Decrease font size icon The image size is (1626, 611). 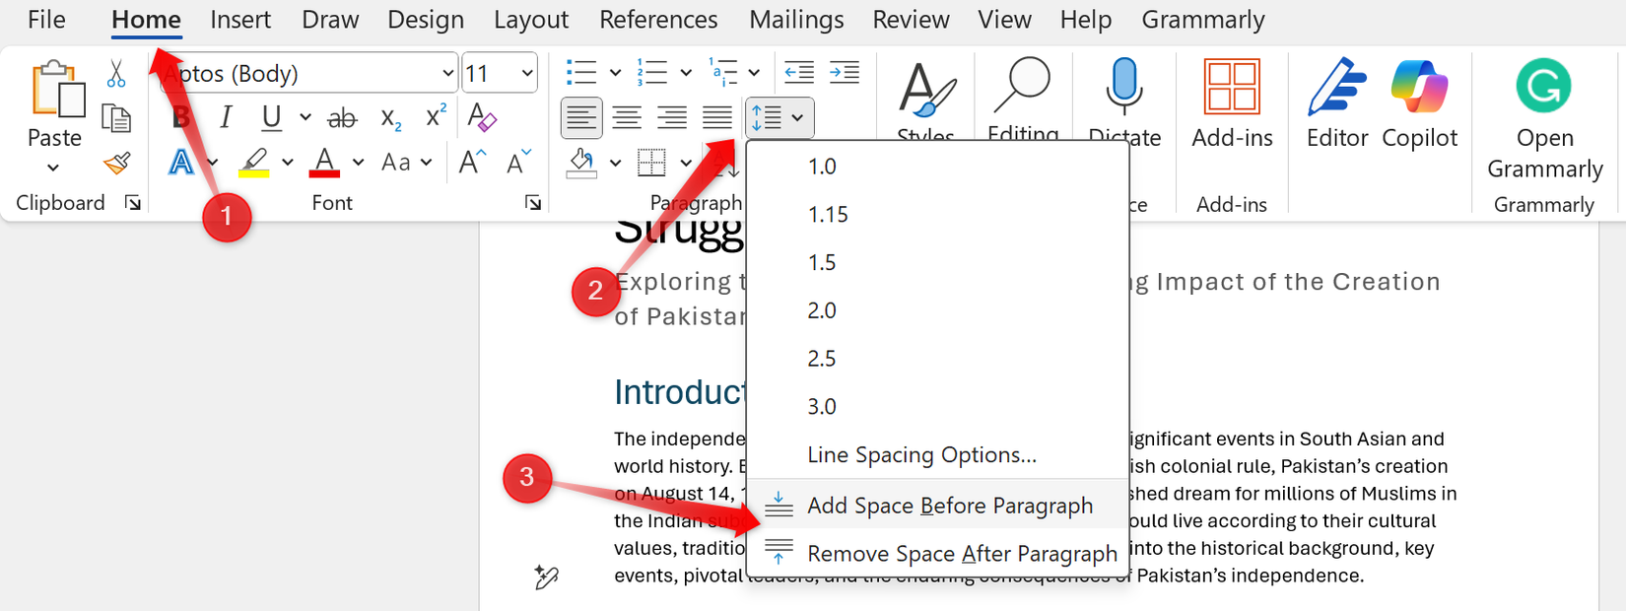click(x=518, y=162)
